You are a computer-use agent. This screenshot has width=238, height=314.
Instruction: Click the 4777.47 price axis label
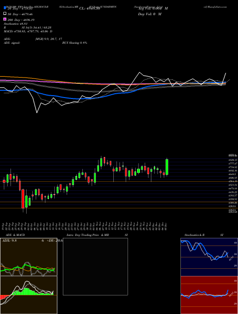(233, 164)
